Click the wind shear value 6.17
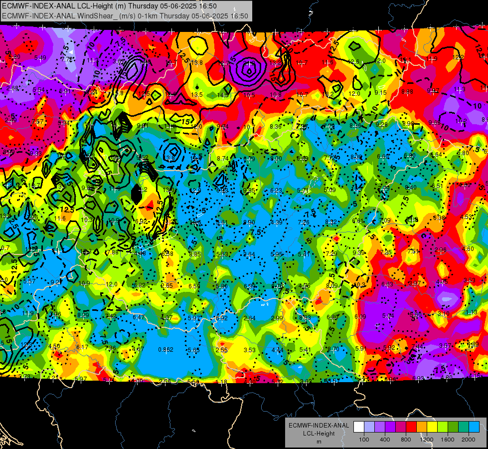 pos(82,347)
